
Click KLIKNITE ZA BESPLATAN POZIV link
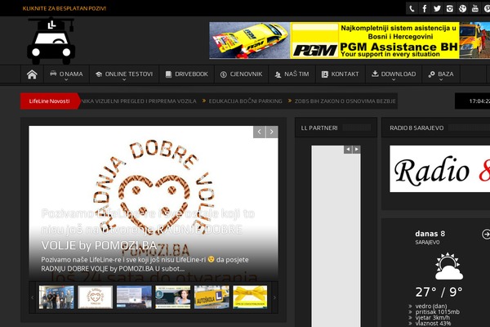(x=65, y=8)
